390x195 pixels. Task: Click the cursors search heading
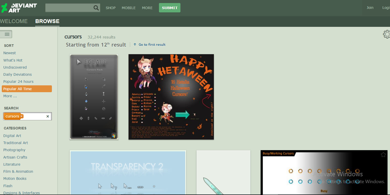coord(73,37)
